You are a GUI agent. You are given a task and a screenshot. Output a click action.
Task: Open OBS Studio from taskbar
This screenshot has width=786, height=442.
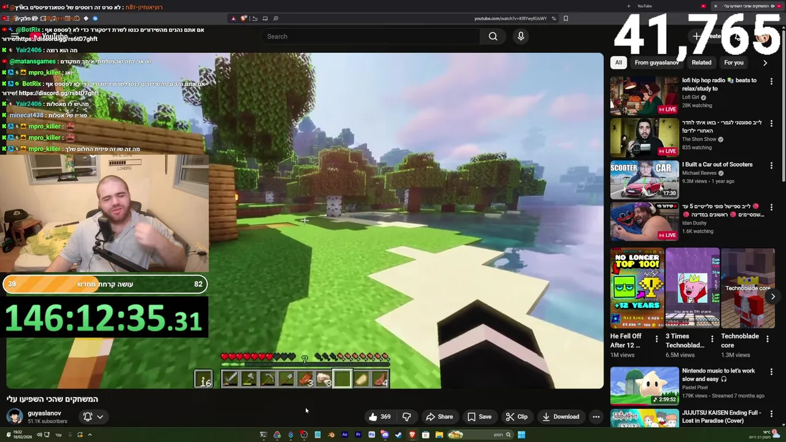pos(304,435)
